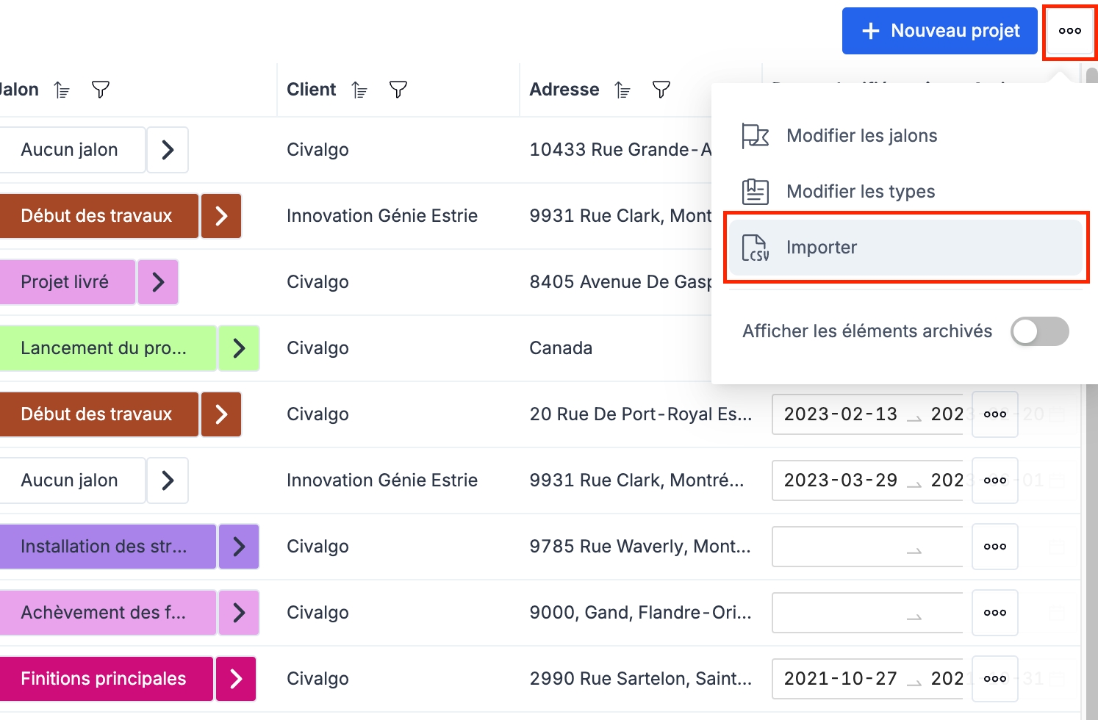Viewport: 1098px width, 720px height.
Task: Click the sort icon next to Adresse
Action: (x=622, y=90)
